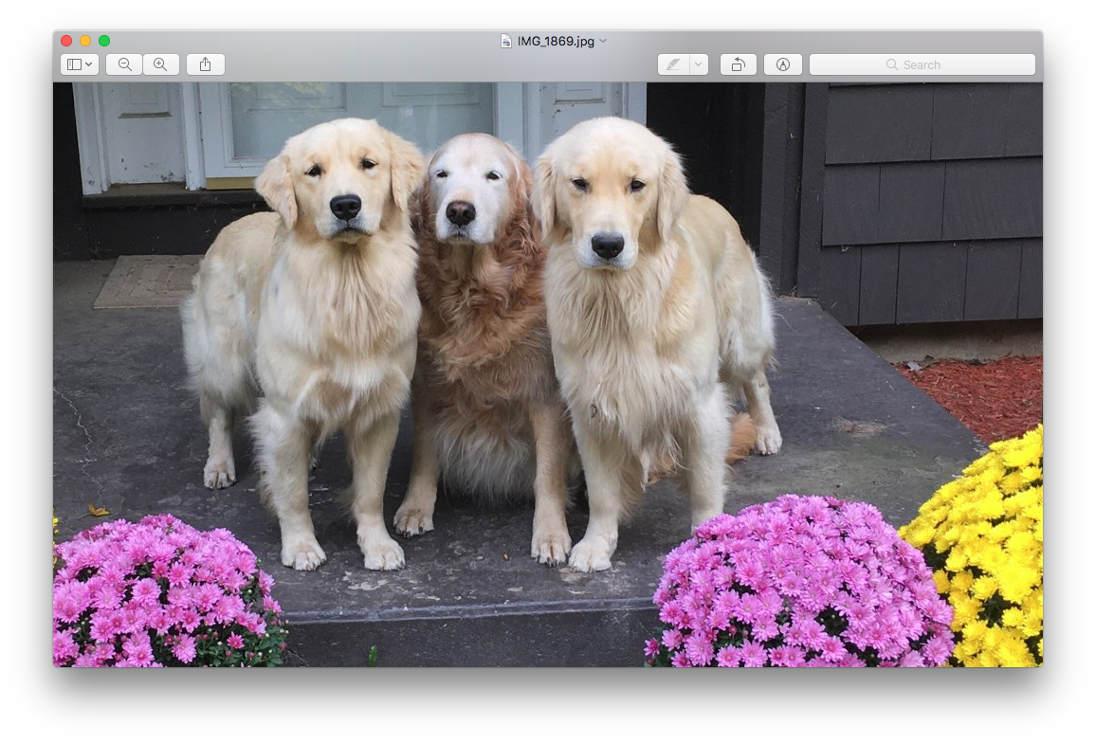Close the Preview window with red button
Viewport: 1096px width, 743px height.
point(66,41)
